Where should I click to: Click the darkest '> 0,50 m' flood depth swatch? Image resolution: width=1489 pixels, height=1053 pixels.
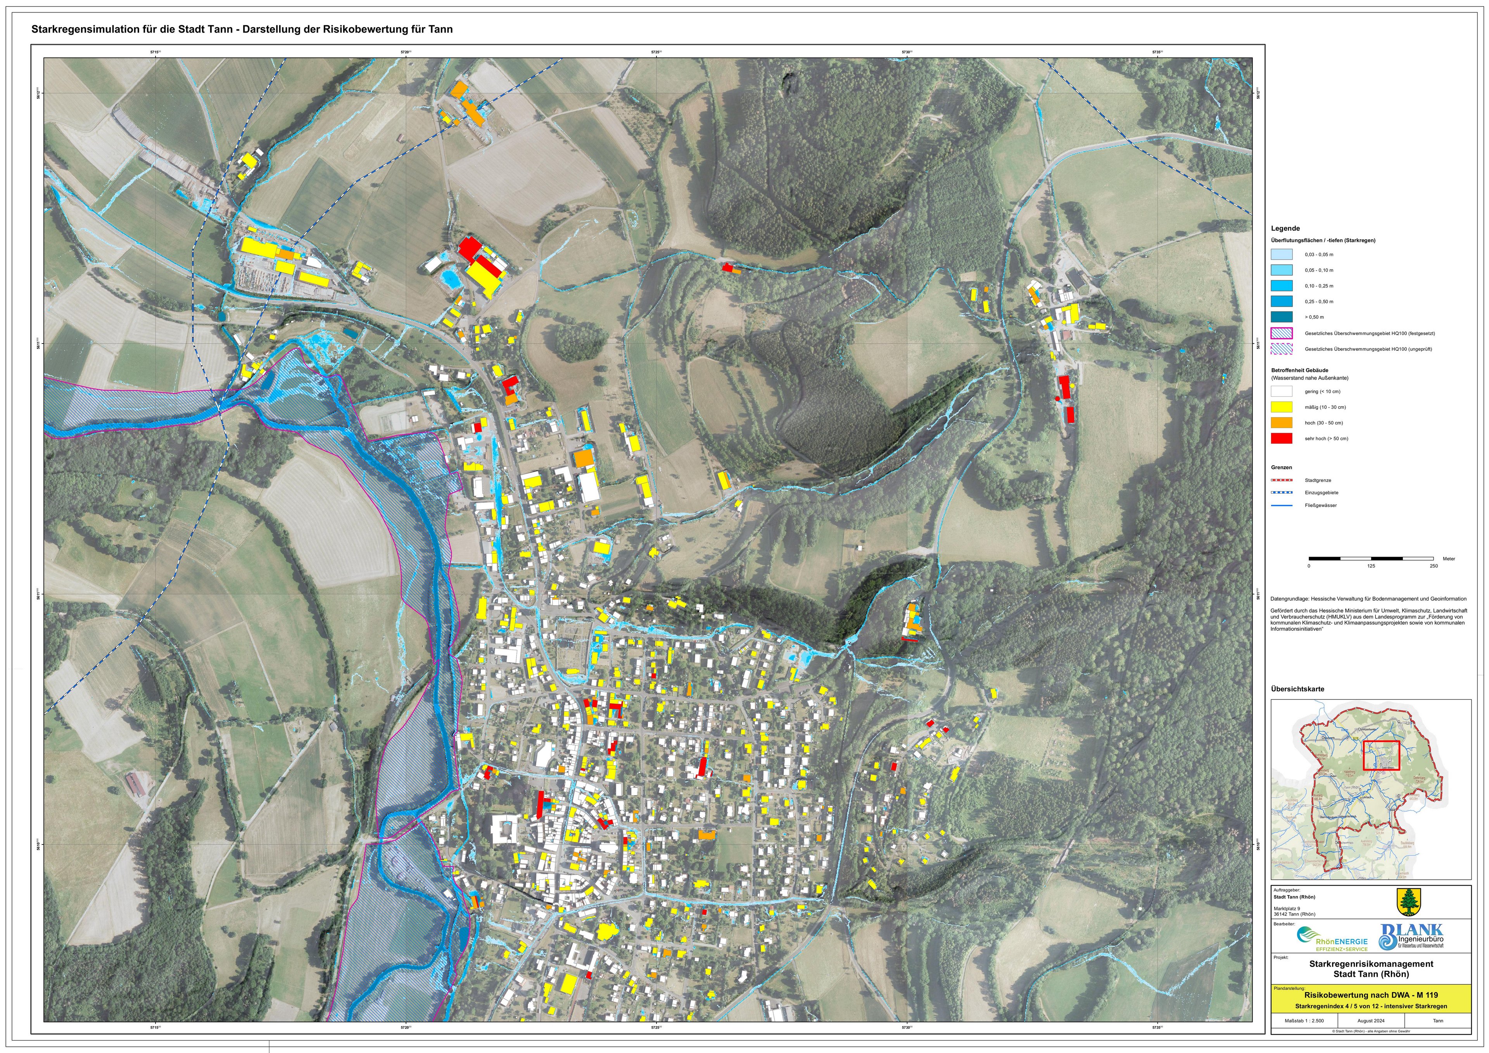click(x=1282, y=317)
